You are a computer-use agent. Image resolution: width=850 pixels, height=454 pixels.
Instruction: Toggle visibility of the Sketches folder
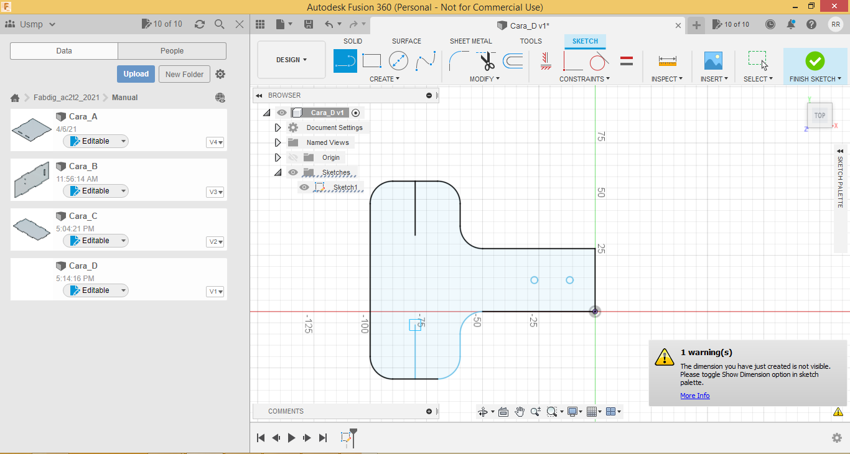293,172
